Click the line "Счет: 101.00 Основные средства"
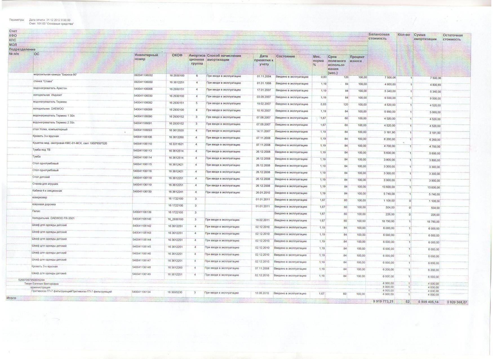The image size is (493, 359). (51, 24)
